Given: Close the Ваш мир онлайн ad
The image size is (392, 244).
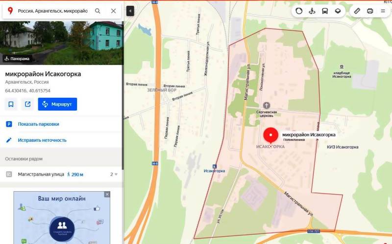Looking at the screenshot, I should point(107,194).
